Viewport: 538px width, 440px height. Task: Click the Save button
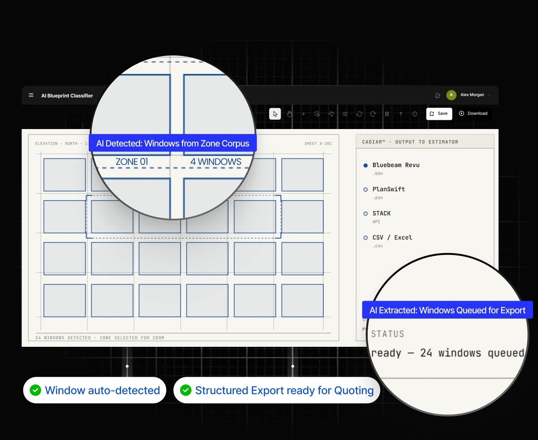[439, 114]
